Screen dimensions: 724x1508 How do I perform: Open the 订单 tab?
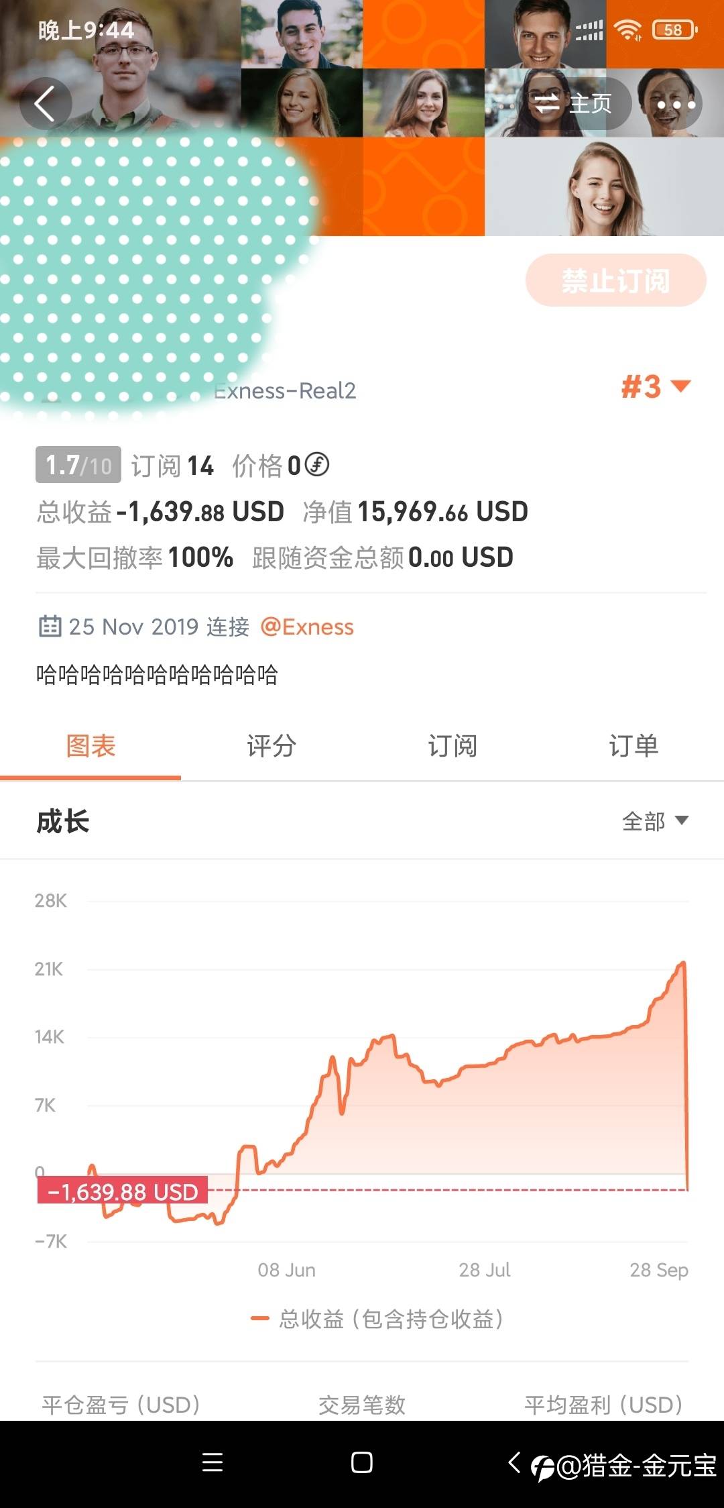633,746
